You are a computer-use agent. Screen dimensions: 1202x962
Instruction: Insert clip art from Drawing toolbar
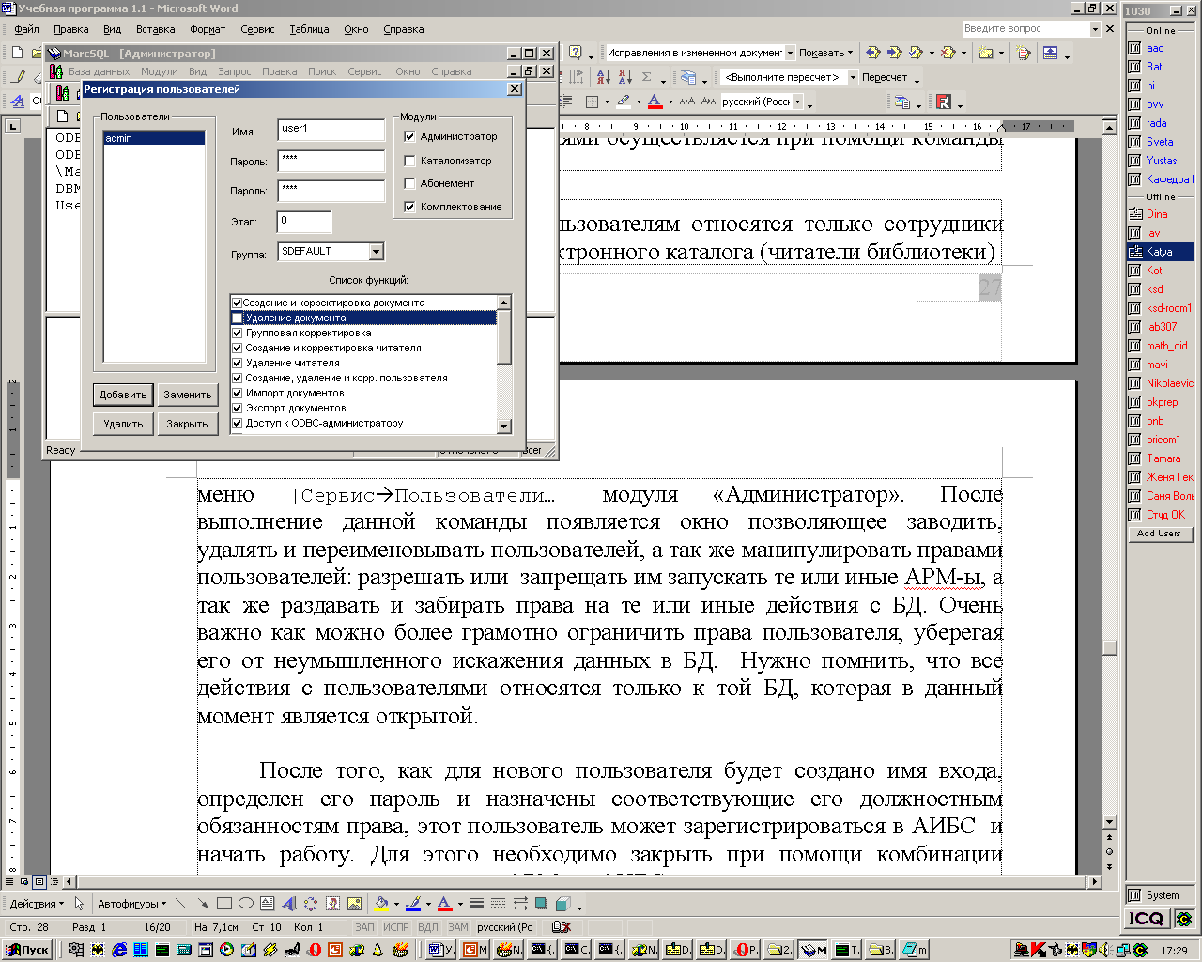[x=332, y=904]
